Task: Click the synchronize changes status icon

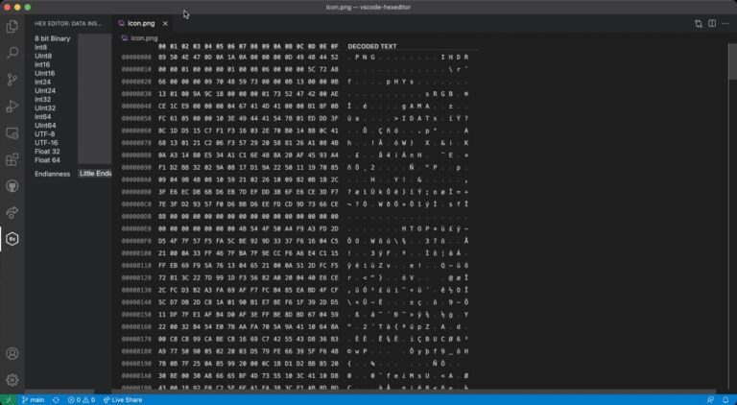Action: pyautogui.click(x=57, y=399)
